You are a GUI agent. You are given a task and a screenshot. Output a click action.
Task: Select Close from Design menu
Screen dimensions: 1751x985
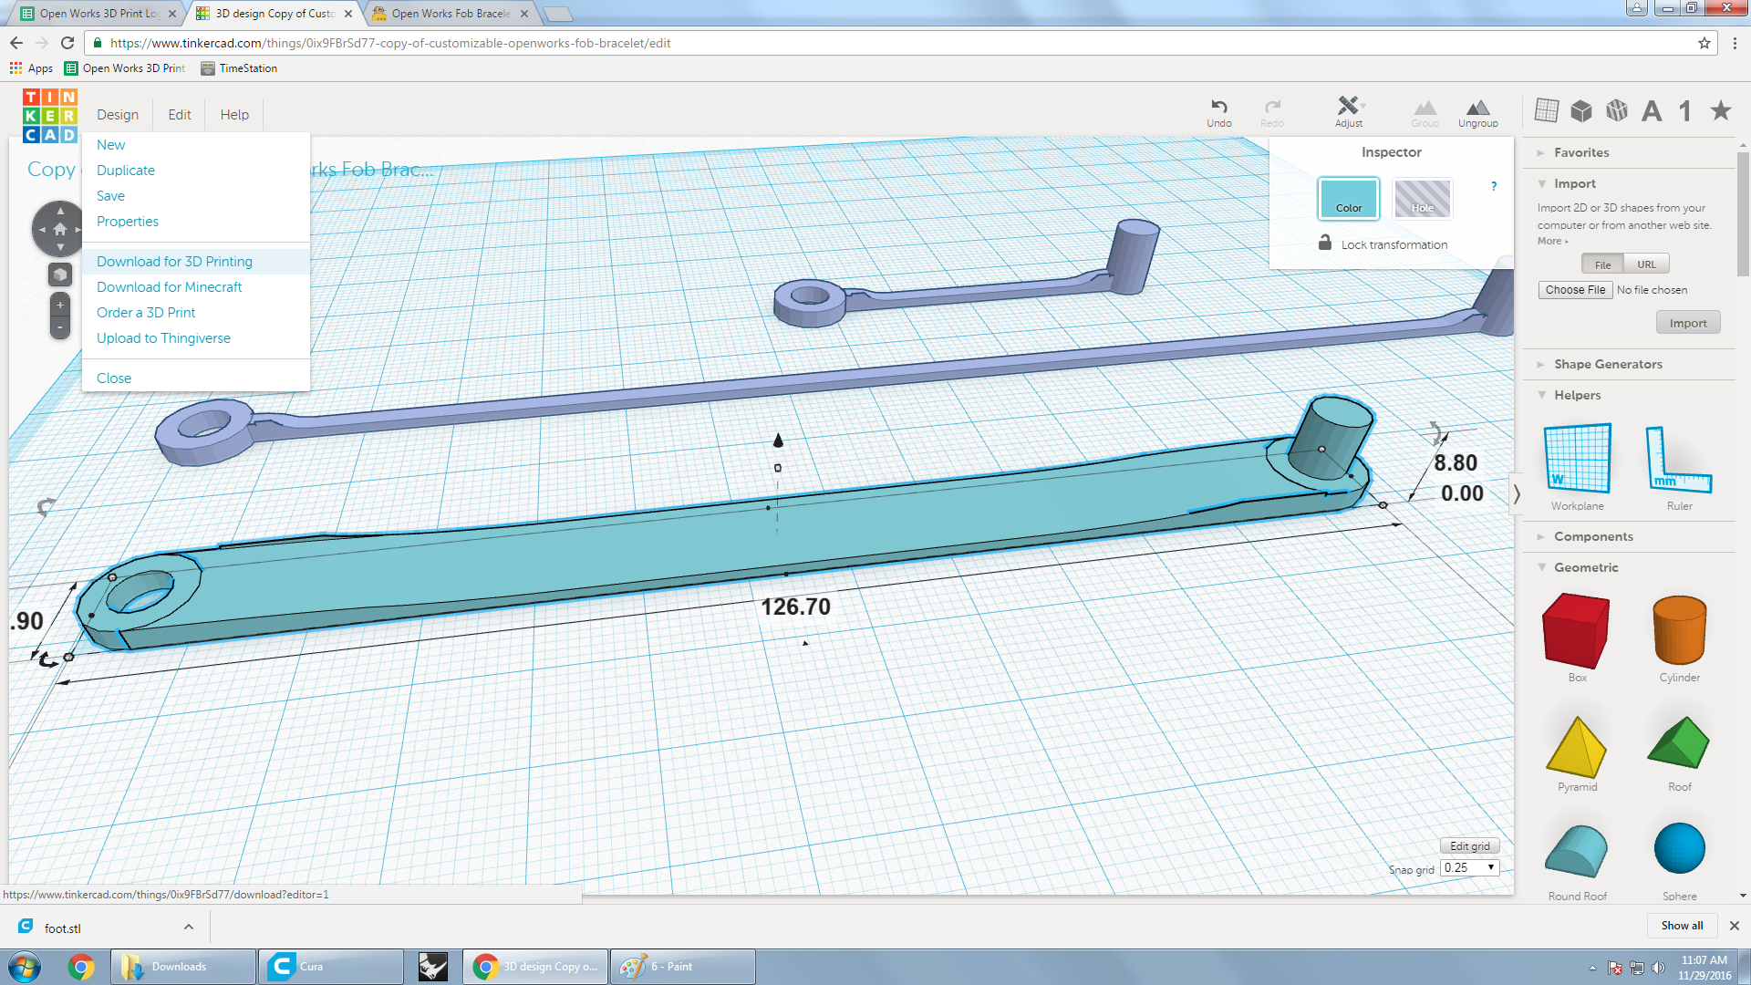[x=196, y=378]
